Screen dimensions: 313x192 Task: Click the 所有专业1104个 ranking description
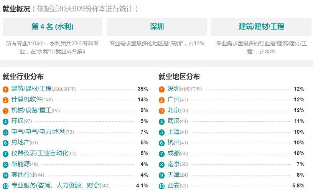pos(53,48)
